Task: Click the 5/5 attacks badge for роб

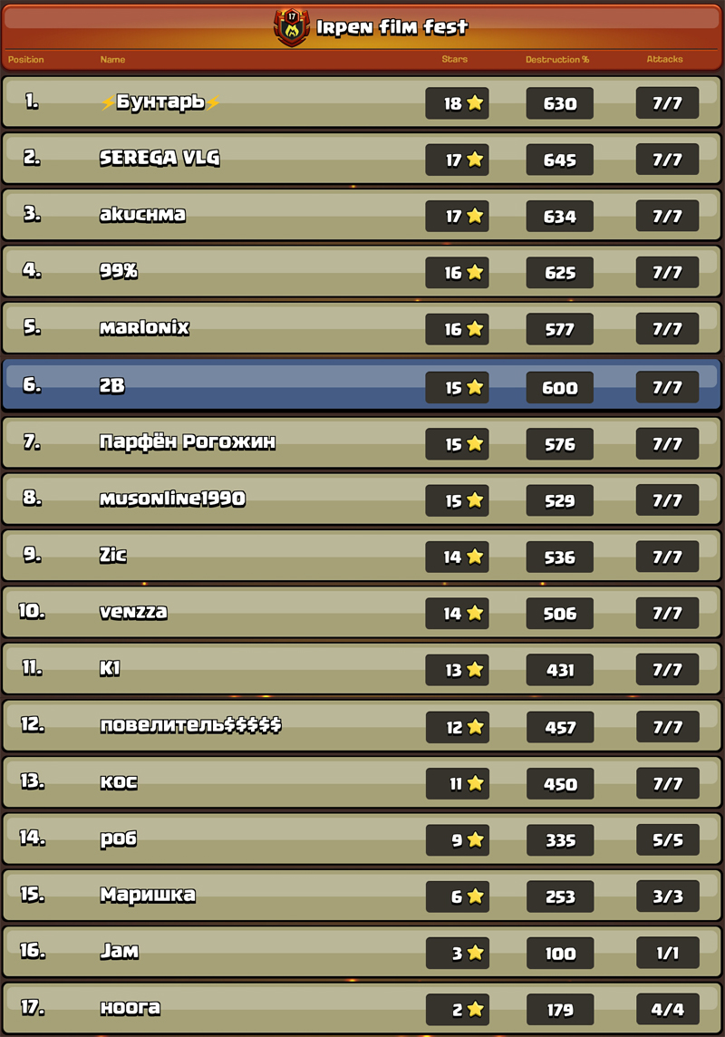Action: [668, 840]
